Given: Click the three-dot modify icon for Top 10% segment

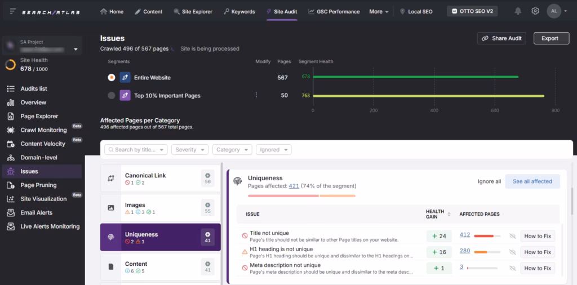Looking at the screenshot, I should (256, 95).
